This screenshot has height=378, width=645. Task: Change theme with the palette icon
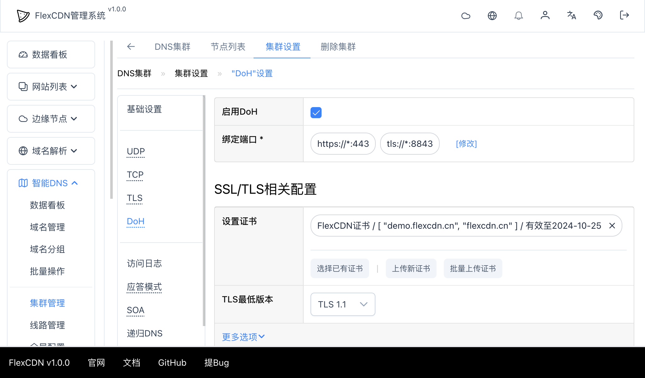click(598, 15)
